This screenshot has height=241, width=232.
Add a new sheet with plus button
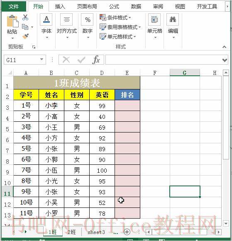click(127, 232)
